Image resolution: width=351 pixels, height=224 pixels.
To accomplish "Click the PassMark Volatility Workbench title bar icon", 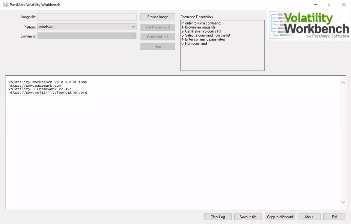I will click(6, 5).
